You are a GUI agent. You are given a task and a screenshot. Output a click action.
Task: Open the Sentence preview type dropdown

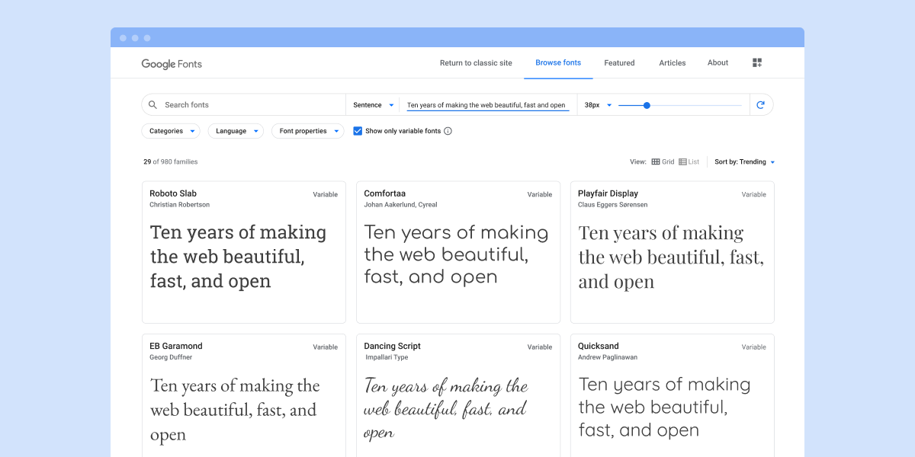tap(374, 105)
